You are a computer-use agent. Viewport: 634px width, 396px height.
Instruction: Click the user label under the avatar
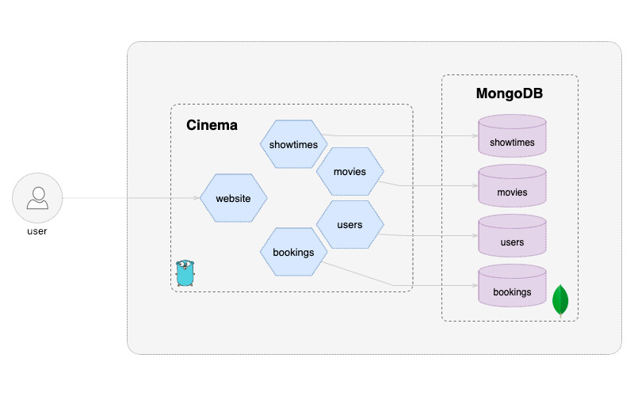click(x=37, y=231)
